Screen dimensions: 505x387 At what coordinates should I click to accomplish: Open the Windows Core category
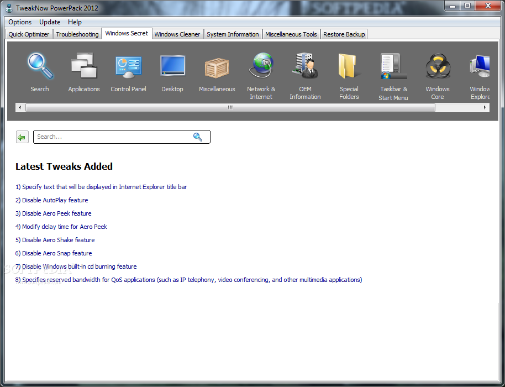pos(438,76)
